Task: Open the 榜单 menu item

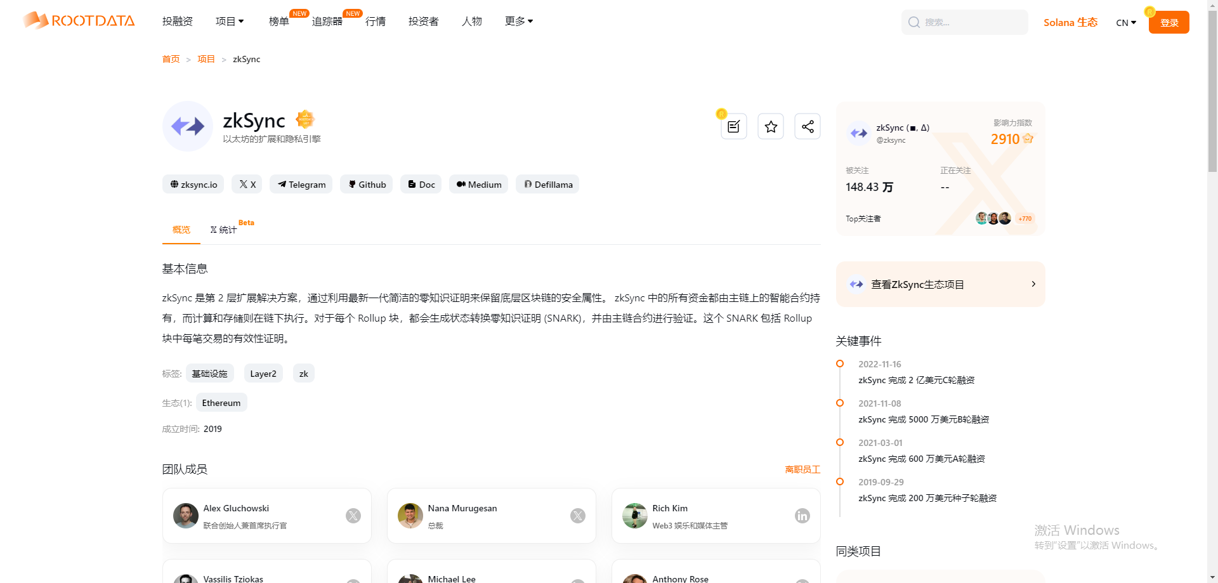Action: pos(279,22)
